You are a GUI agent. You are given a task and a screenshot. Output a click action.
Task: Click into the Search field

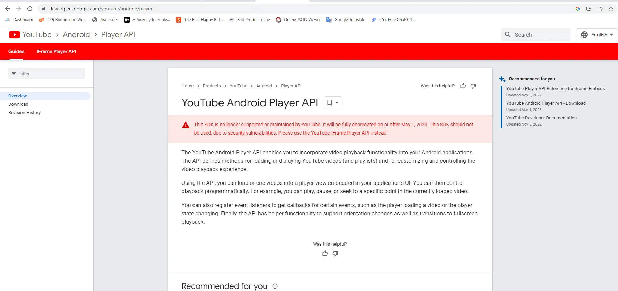[x=536, y=35]
